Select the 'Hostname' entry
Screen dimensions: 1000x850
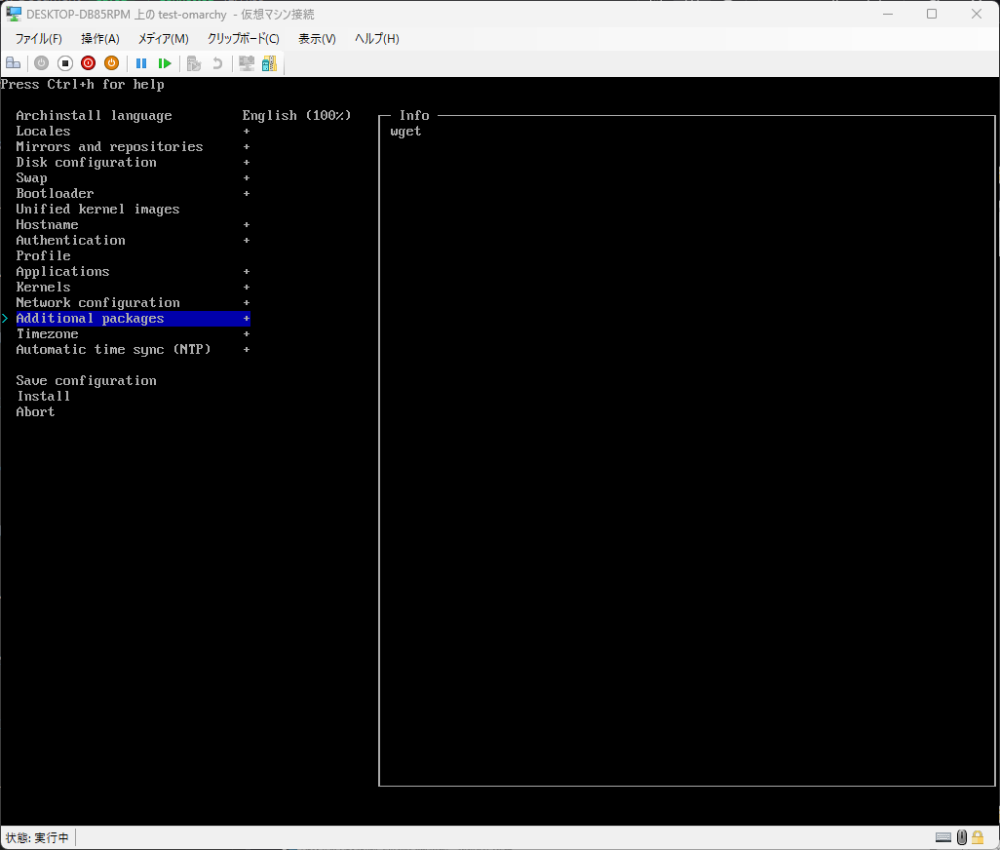pyautogui.click(x=47, y=224)
